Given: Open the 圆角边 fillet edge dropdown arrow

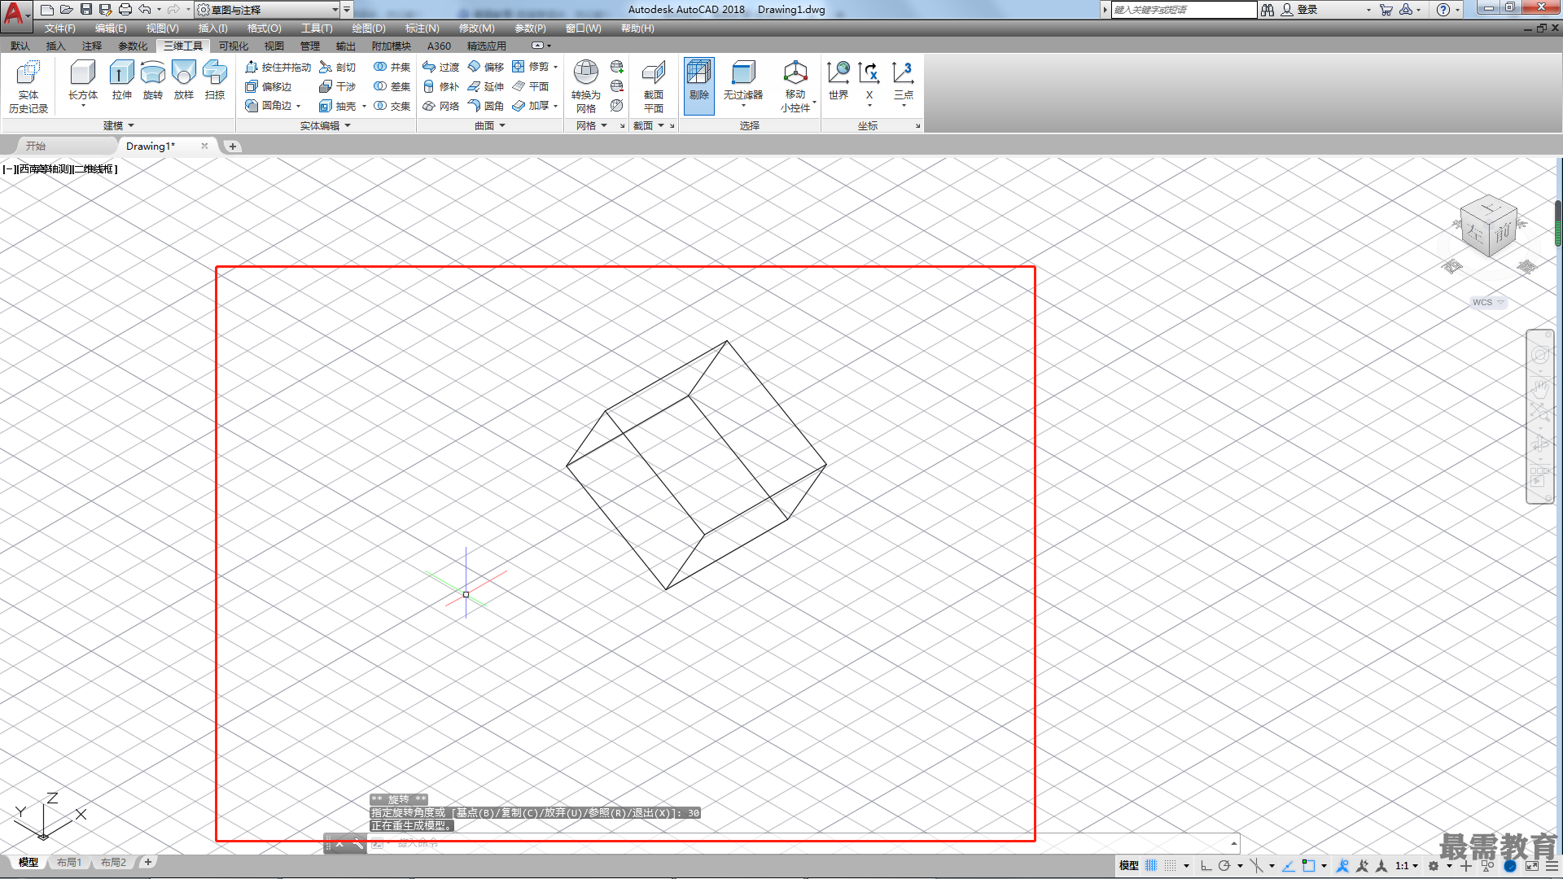Looking at the screenshot, I should pyautogui.click(x=299, y=106).
